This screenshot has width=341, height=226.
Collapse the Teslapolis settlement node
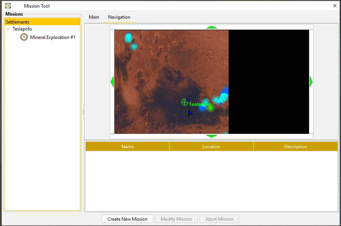pos(8,29)
